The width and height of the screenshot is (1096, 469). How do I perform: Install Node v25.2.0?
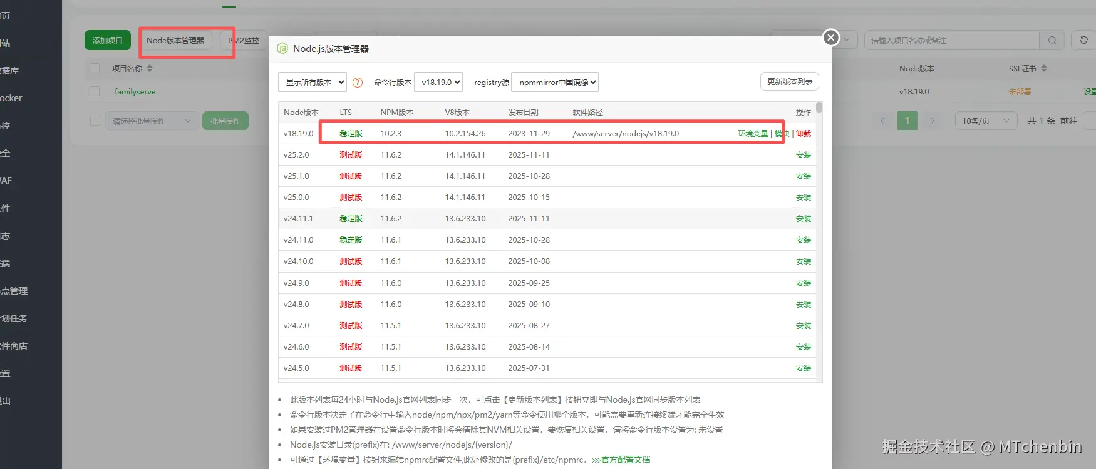(804, 155)
